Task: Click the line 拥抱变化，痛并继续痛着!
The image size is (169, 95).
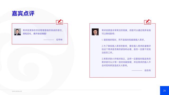Action: pos(35,34)
